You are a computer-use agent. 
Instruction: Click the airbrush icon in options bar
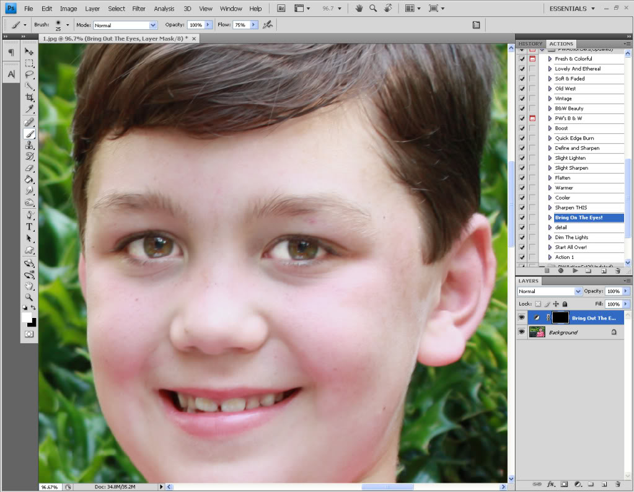(268, 25)
